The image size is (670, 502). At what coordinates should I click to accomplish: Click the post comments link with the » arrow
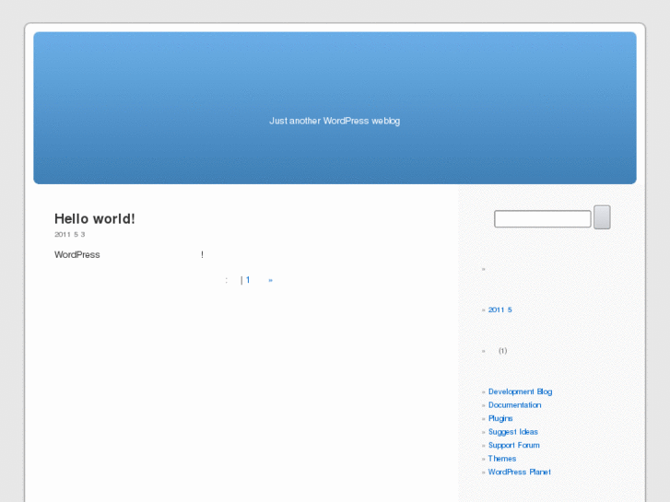pos(259,280)
